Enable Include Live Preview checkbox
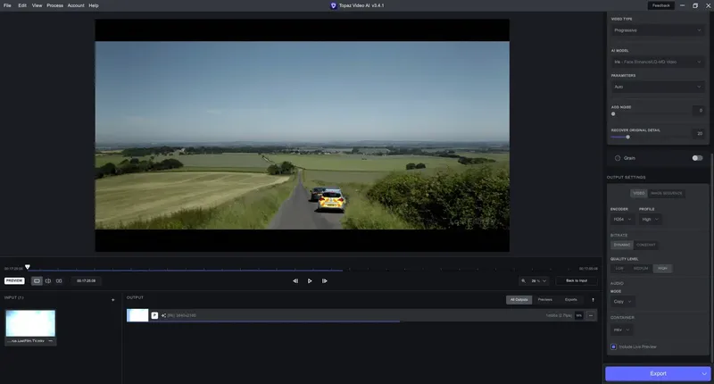 point(613,346)
